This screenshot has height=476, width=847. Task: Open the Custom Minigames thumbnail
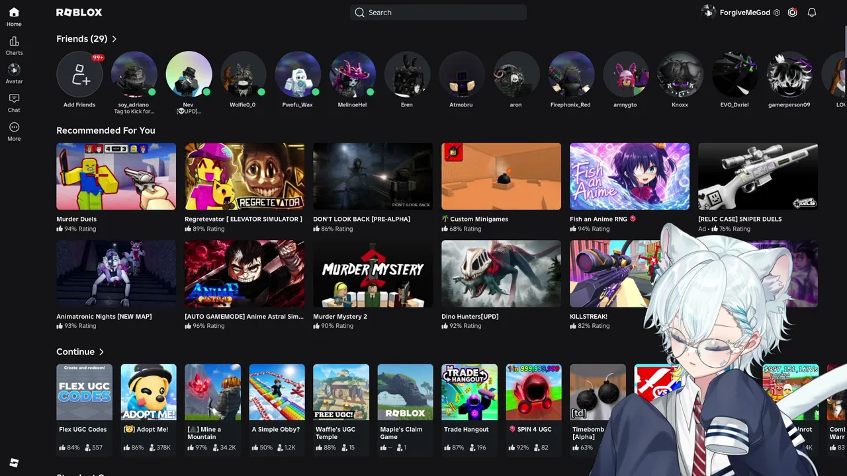[x=502, y=177]
